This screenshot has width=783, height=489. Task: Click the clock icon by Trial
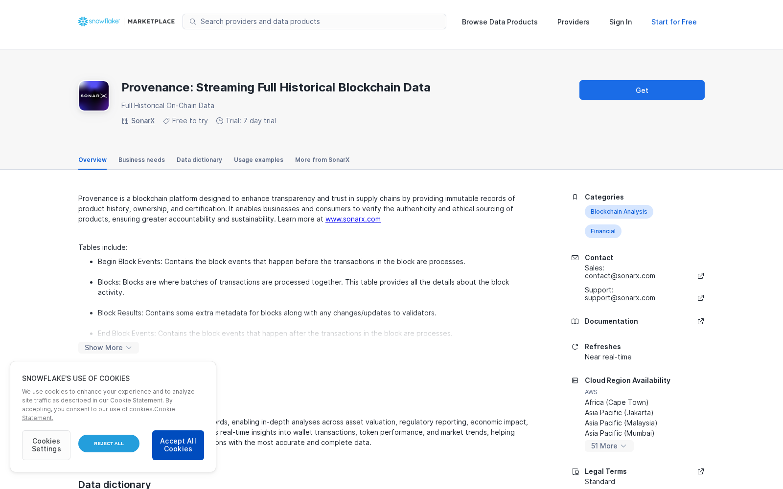coord(220,121)
